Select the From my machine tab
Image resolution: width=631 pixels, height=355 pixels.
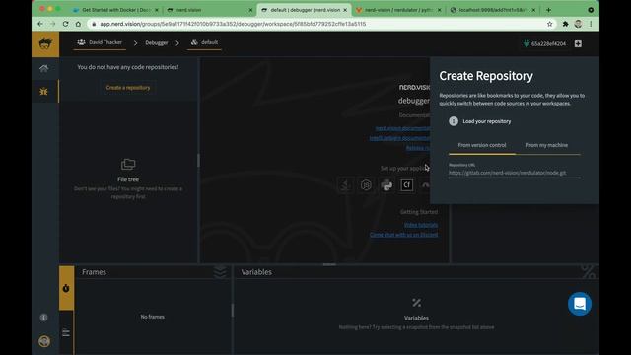tap(547, 145)
